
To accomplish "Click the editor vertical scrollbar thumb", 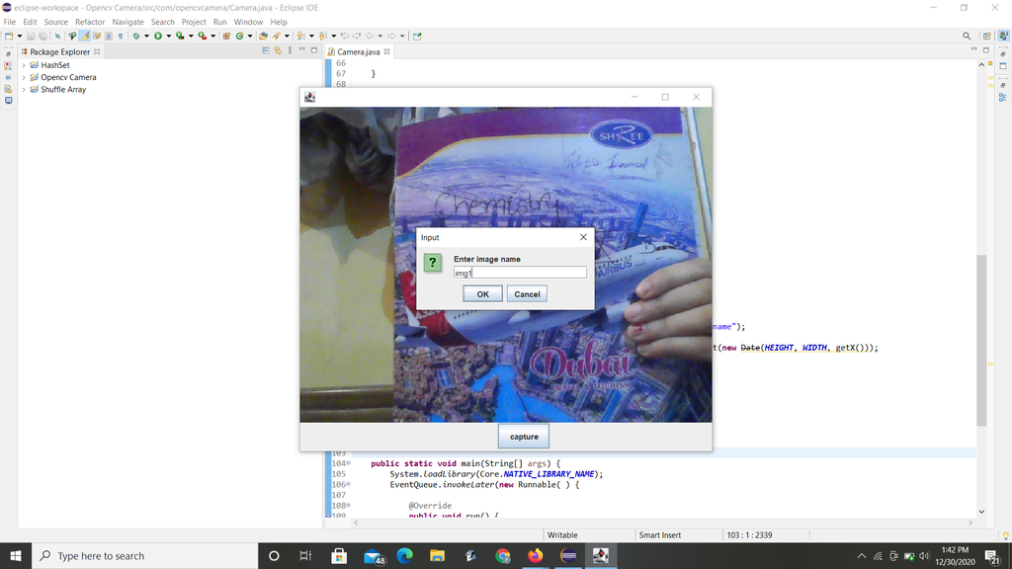I will (981, 341).
